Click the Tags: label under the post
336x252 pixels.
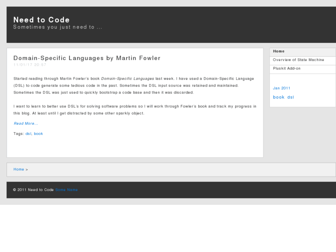[x=18, y=134]
